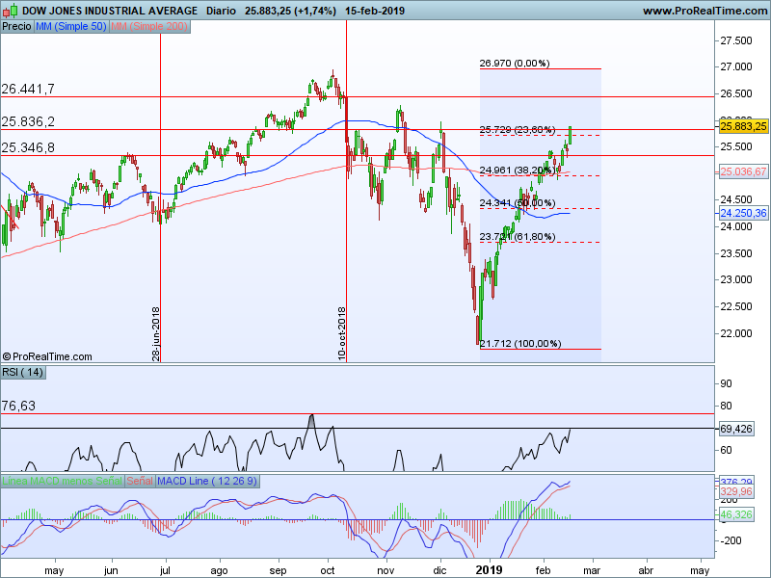This screenshot has height=578, width=771.
Task: Select the 24.961 (38,20%) Fibonacci label
Action: tap(518, 171)
